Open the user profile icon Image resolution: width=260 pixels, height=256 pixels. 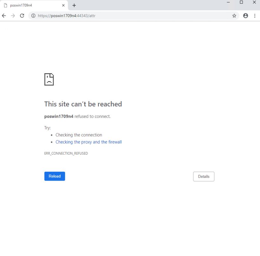pyautogui.click(x=245, y=16)
